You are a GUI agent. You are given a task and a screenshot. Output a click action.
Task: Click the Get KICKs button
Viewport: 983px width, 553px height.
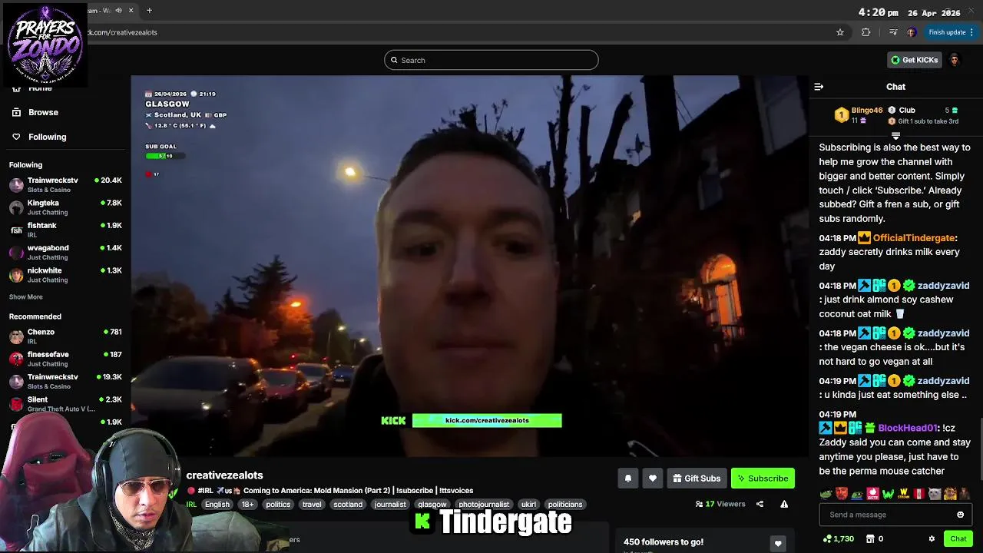pos(914,60)
